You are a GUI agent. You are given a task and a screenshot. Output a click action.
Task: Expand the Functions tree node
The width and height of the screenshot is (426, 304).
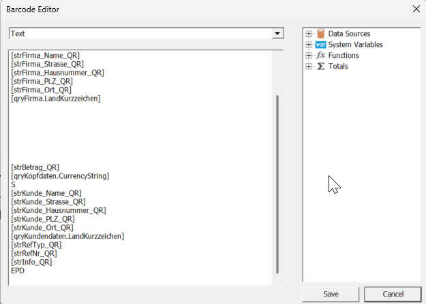pyautogui.click(x=309, y=56)
